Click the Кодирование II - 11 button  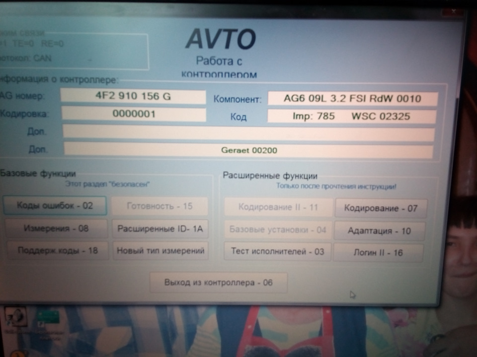pos(278,207)
